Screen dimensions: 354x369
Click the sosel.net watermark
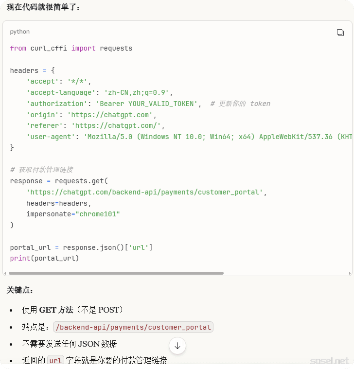point(329,361)
